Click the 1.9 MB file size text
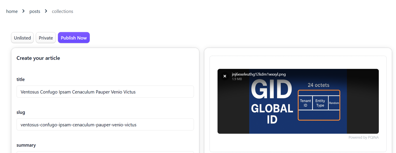 coord(237,79)
